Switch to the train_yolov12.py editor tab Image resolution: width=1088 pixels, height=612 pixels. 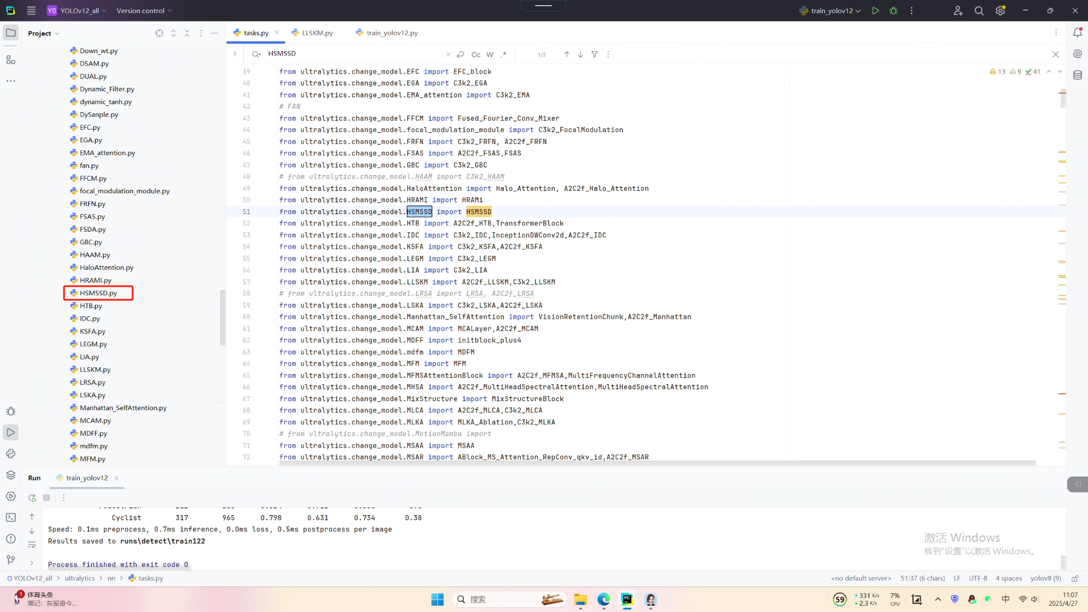392,33
